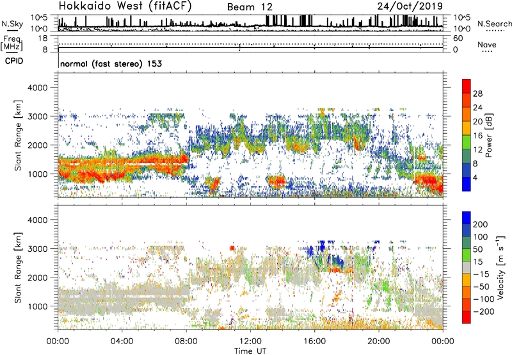Click the 'Nave' legend label
This screenshot has height=355, width=512.
click(x=487, y=44)
